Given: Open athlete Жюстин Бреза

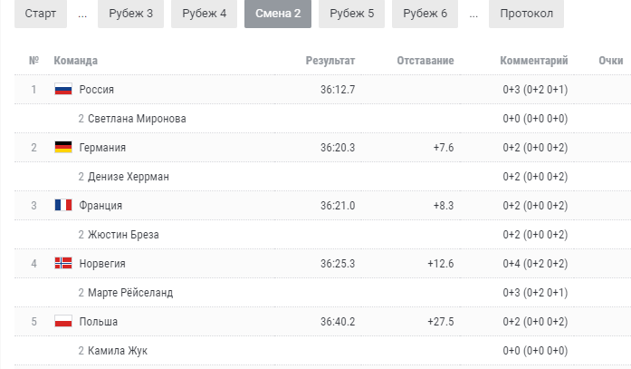Looking at the screenshot, I should pos(123,235).
